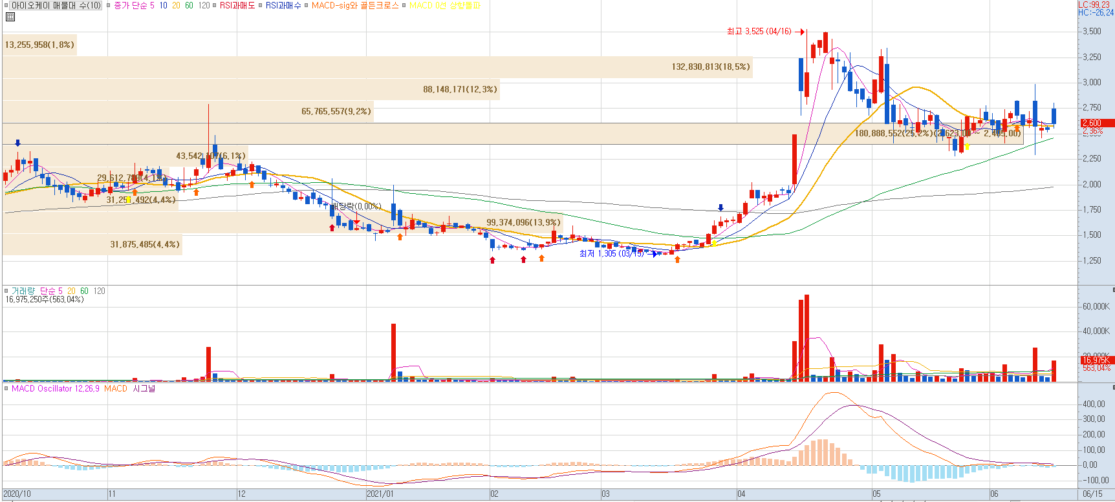Image resolution: width=1115 pixels, height=502 pixels.
Task: Click the tallest red volume bar in mid-April
Action: (x=806, y=338)
